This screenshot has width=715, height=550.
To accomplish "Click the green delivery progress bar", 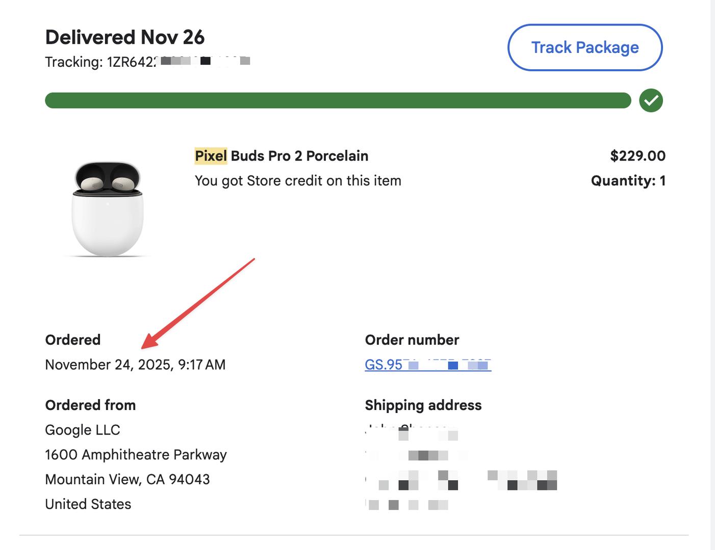I will (x=338, y=100).
